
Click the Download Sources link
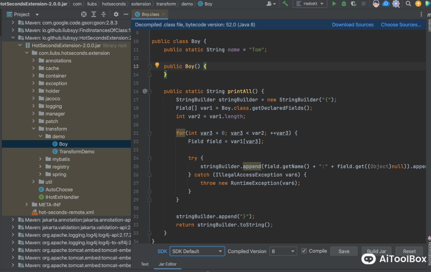click(352, 25)
